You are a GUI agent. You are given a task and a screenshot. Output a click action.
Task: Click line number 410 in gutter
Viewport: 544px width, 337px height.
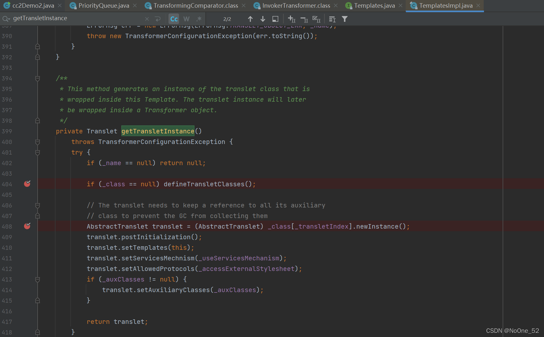click(7, 248)
